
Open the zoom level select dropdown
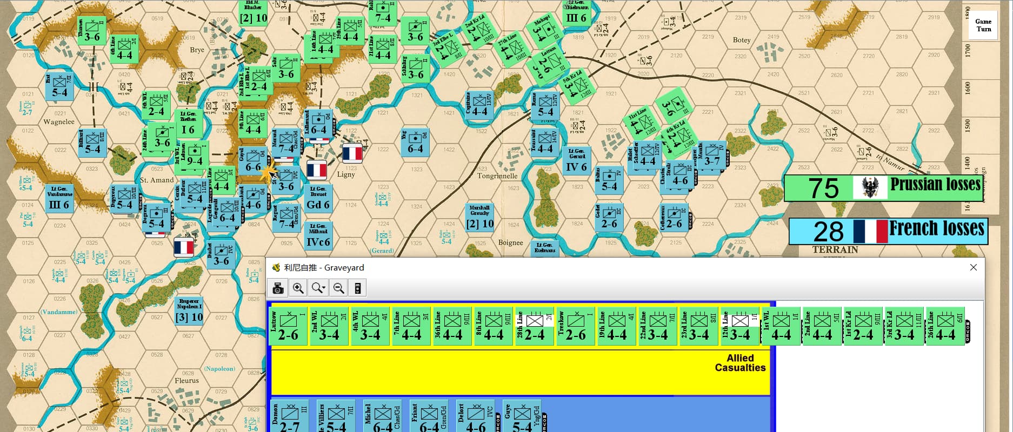click(x=318, y=288)
